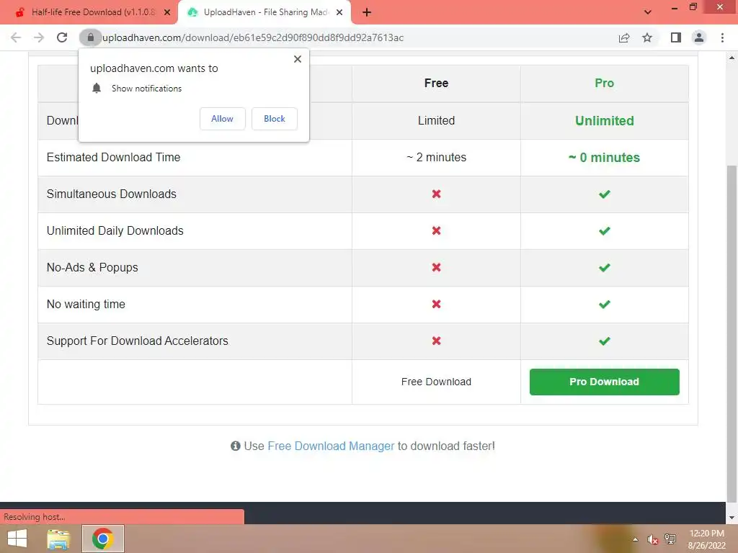Click the Unlimited Daily Downloads row label
Image resolution: width=738 pixels, height=553 pixels.
[115, 230]
